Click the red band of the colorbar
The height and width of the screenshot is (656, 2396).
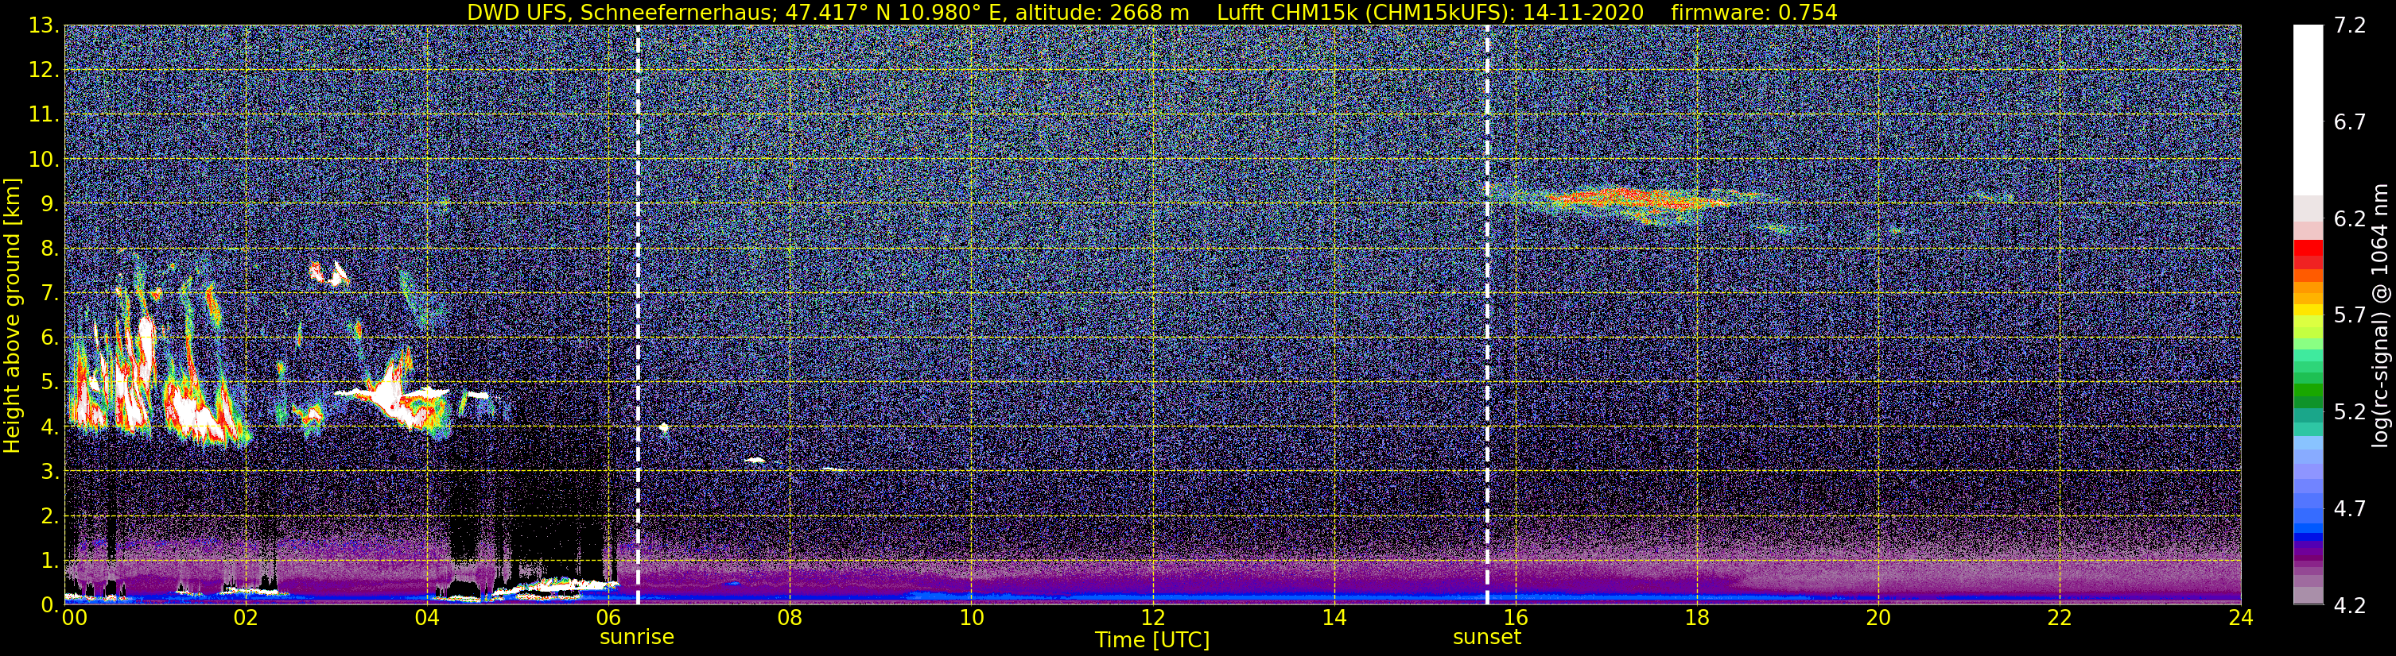pyautogui.click(x=2308, y=253)
